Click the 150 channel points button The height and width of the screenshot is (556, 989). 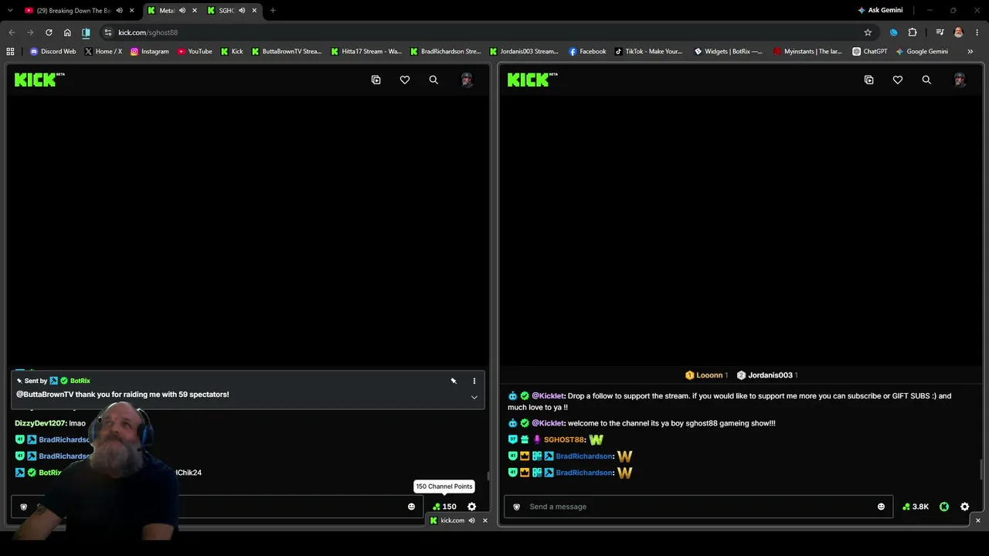pos(444,507)
